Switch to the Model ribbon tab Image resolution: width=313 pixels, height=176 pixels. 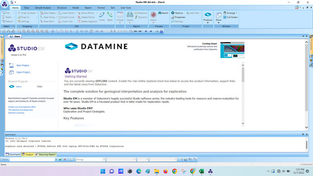(x=75, y=8)
